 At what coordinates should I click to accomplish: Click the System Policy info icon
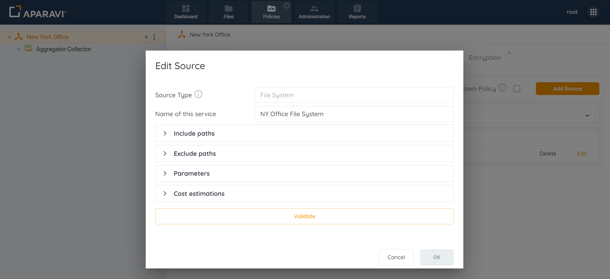[503, 88]
